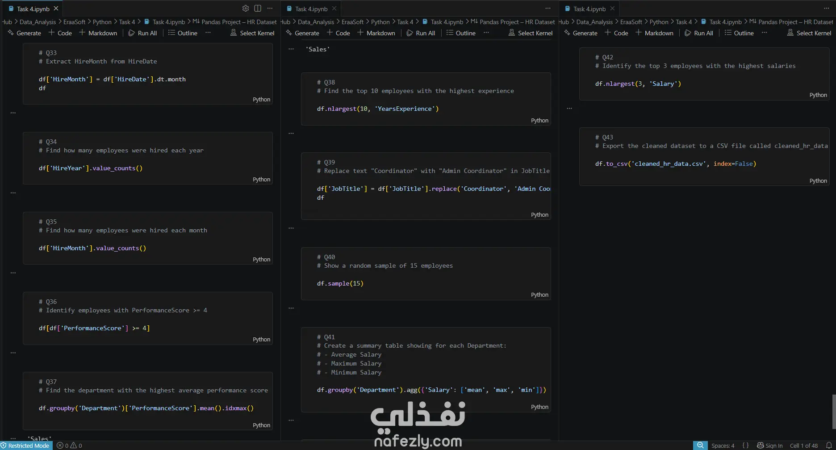Add a Code cell in the Q42 pane

click(616, 33)
